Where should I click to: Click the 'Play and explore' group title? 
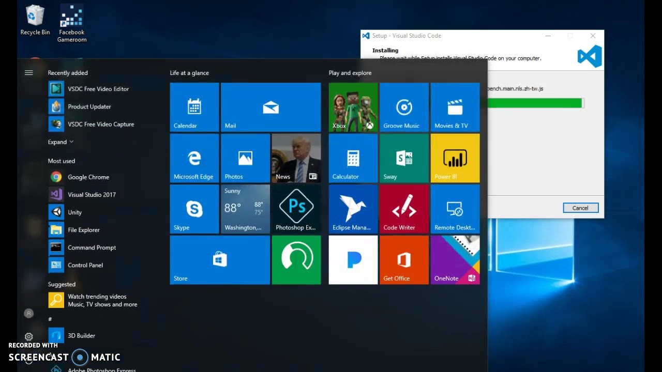pos(350,73)
